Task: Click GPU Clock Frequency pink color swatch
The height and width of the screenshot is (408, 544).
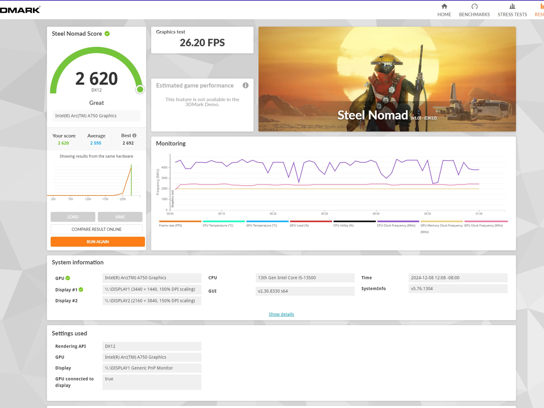Action: pos(486,221)
